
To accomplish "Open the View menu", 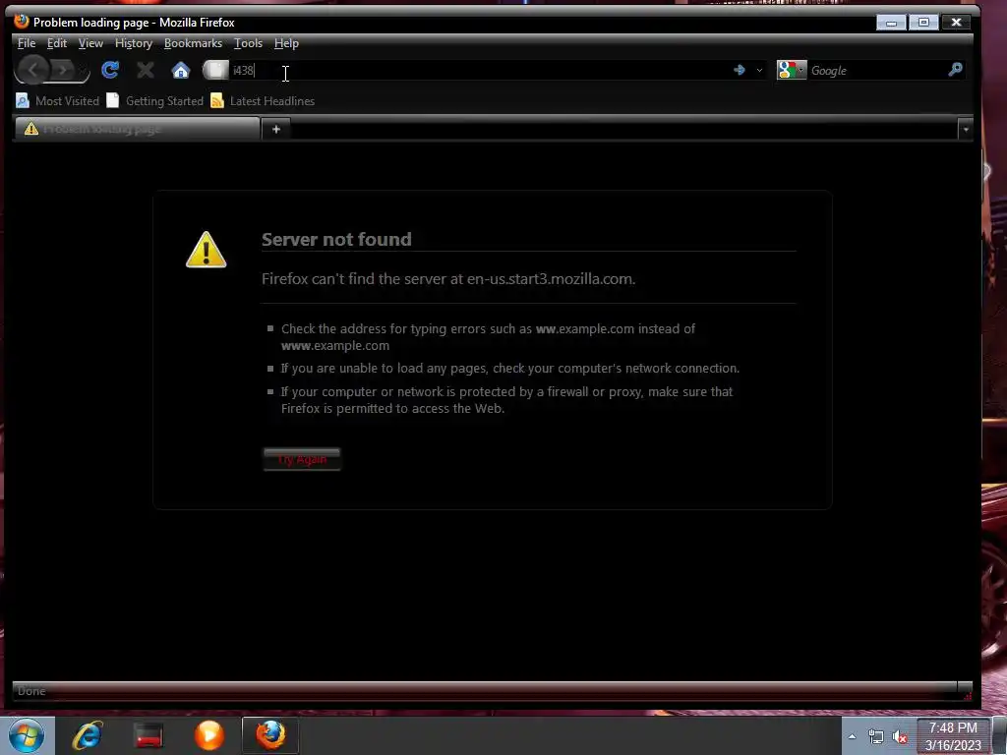I will (x=90, y=43).
